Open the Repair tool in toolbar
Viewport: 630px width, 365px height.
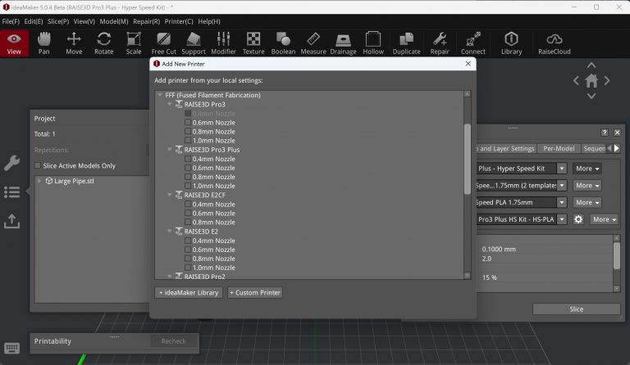440,43
